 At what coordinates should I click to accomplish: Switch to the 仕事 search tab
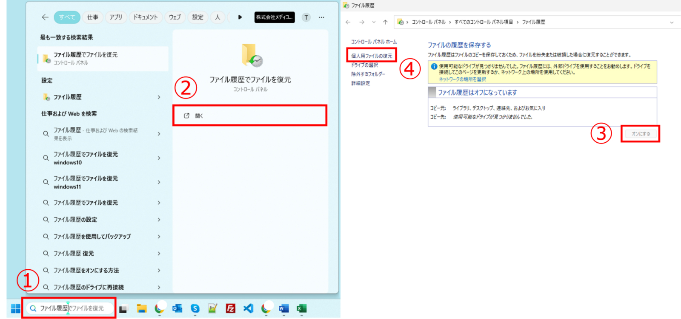(x=92, y=17)
